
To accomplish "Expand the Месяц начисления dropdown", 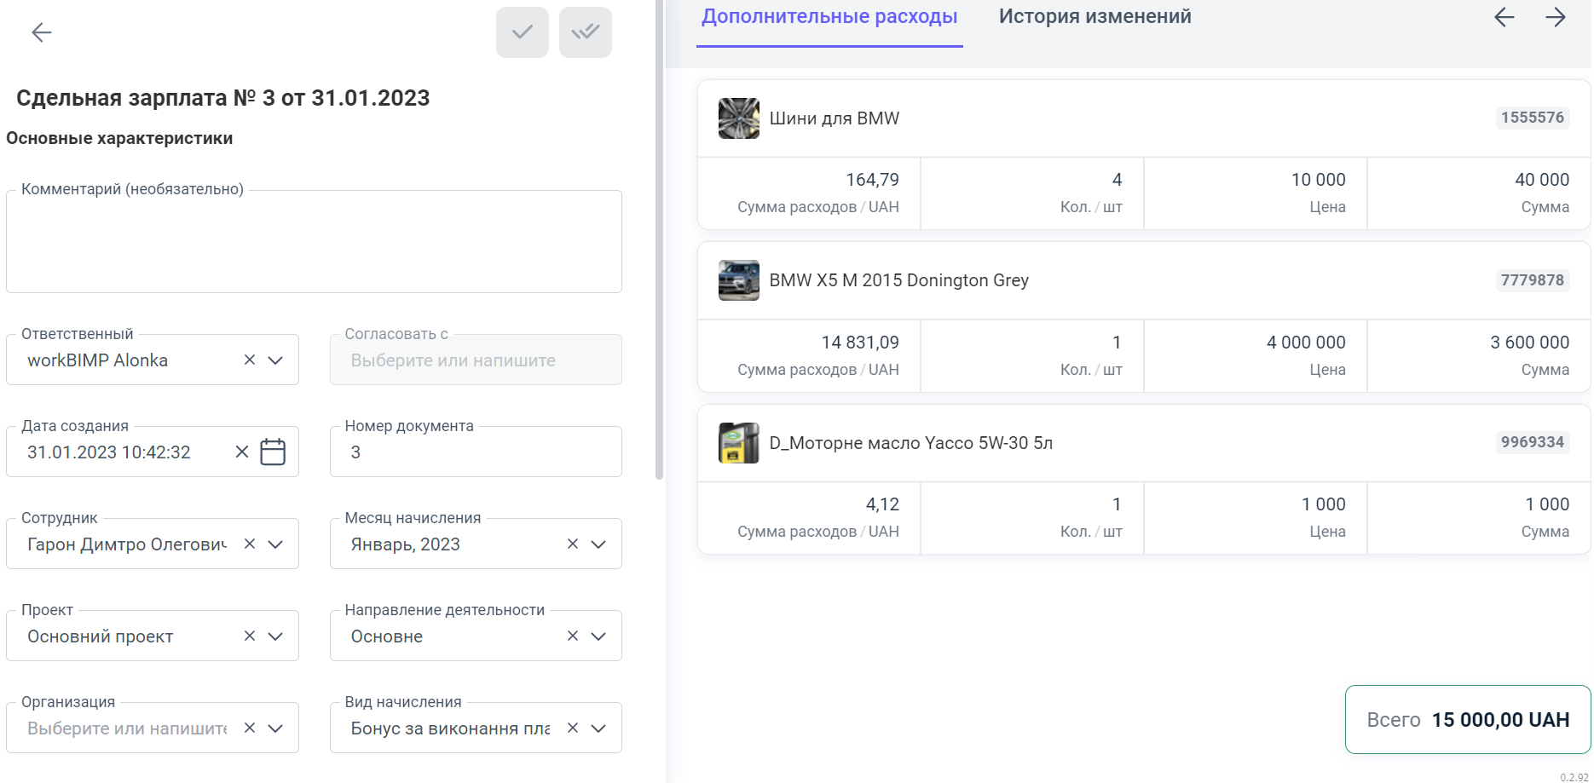I will tap(598, 544).
